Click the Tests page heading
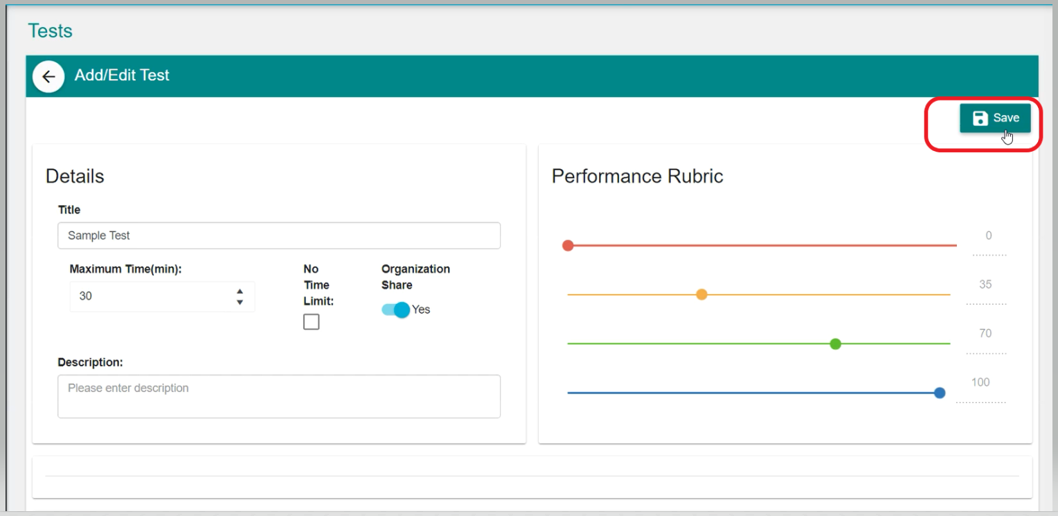Screen dimensions: 1058x516 coord(50,31)
